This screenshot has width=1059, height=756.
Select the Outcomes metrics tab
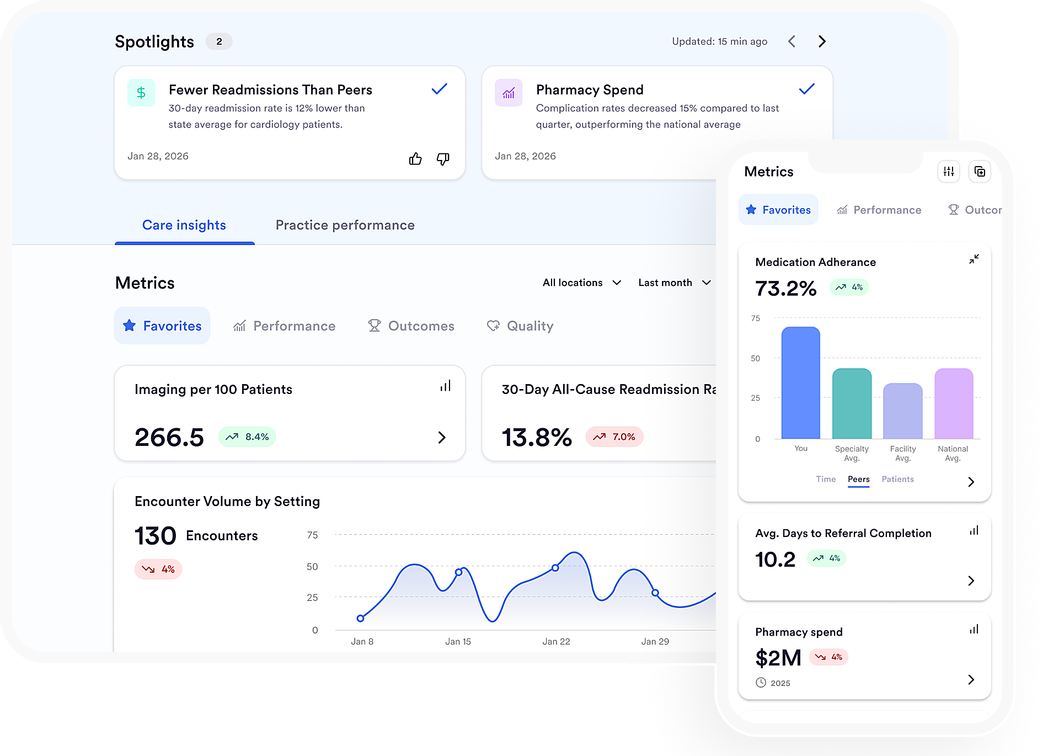click(411, 326)
